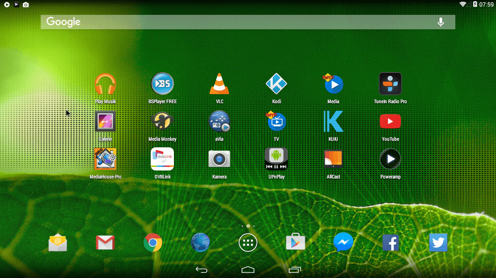Tap the 07:59 clock
Image resolution: width=496 pixels, height=278 pixels.
[487, 4]
